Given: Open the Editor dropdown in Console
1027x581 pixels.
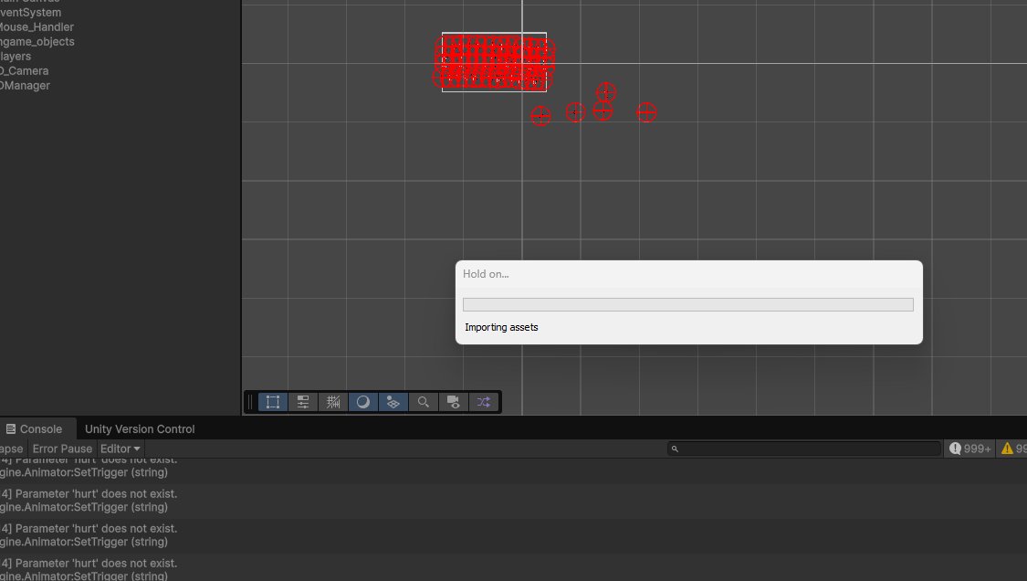Looking at the screenshot, I should [x=120, y=449].
